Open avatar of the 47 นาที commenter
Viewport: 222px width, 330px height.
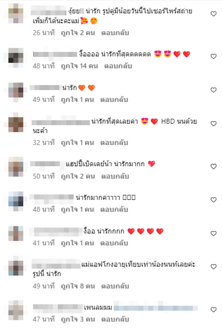coord(16,310)
